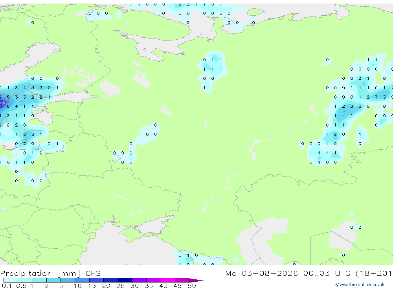Choose the 45–50 mm dark magenta legend band
Screen dimensions: 393x288
[x=182, y=280]
